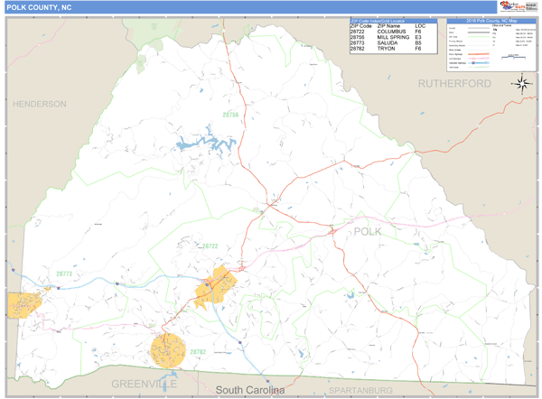Click the HENDERSON county label
542x399 pixels.
point(39,104)
